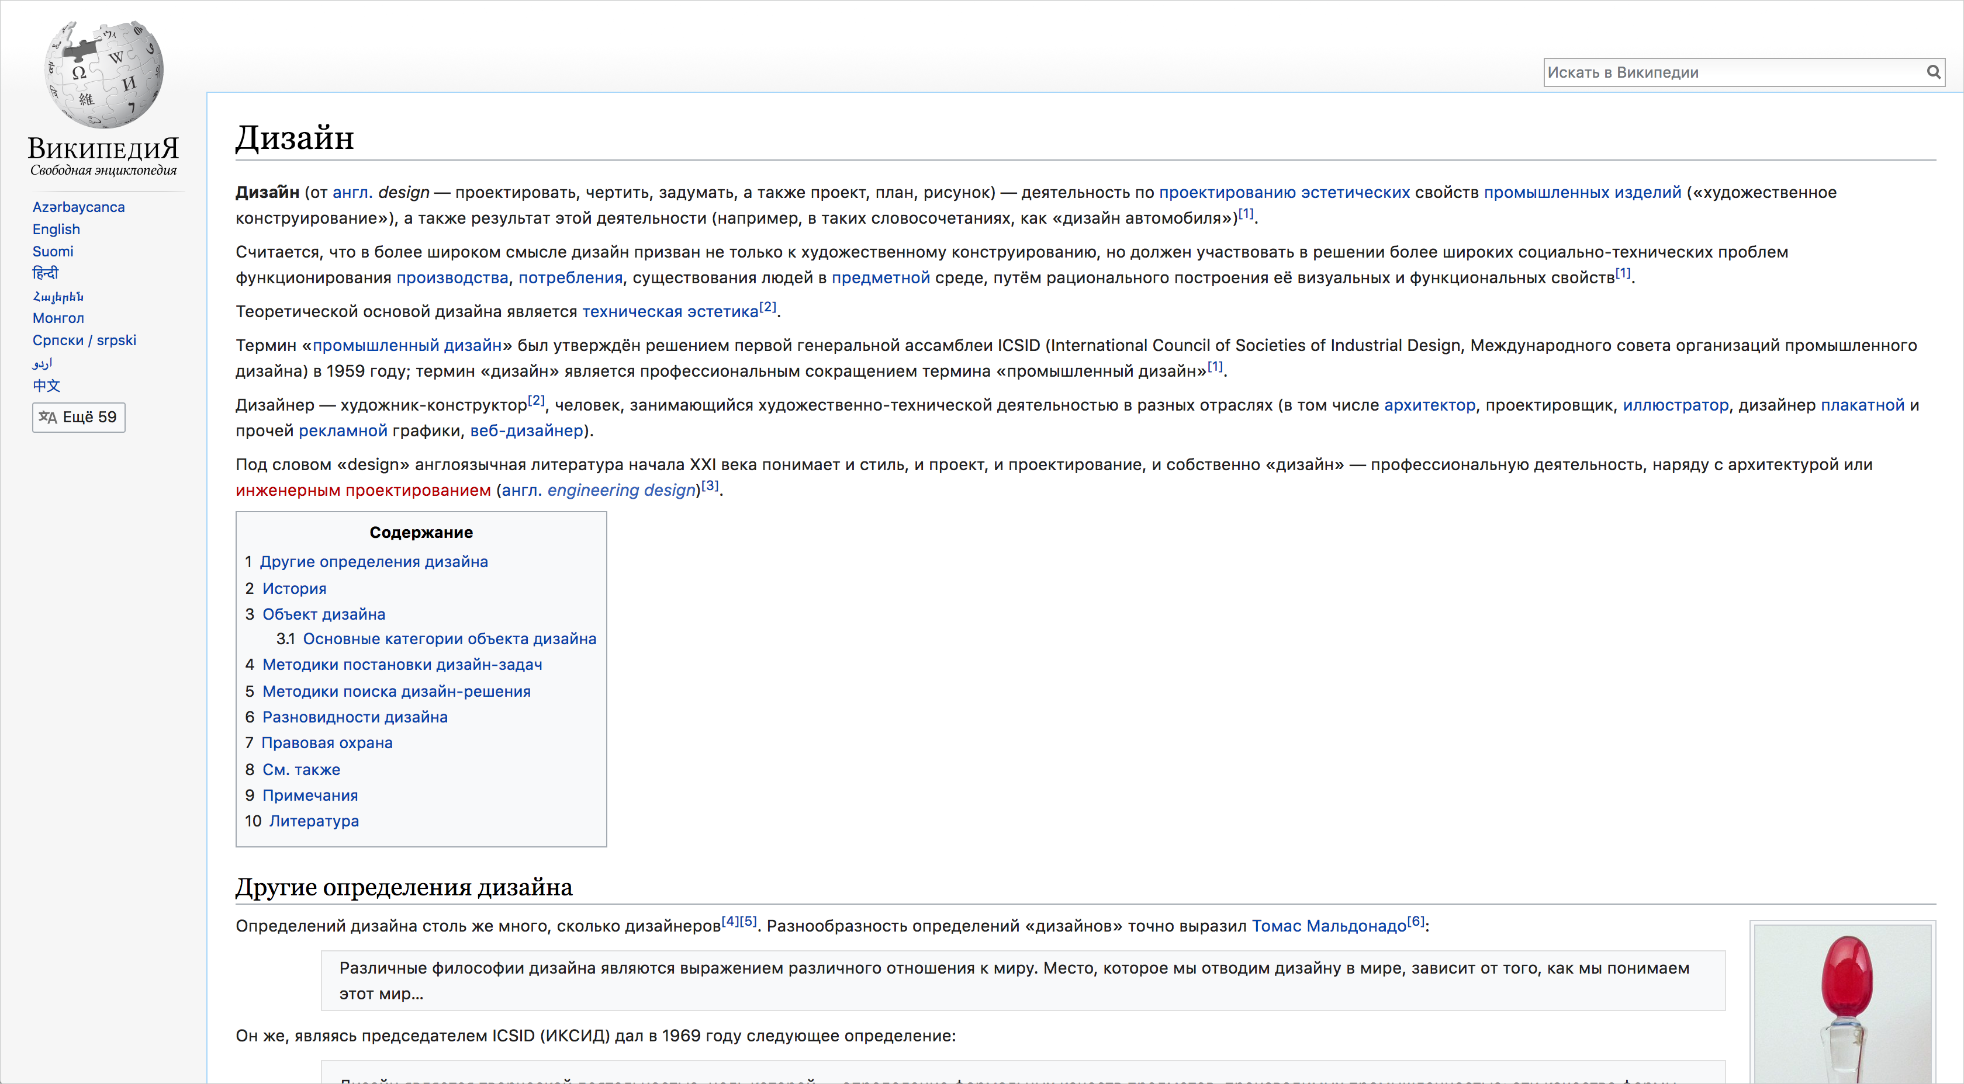
Task: Jump to 'Методики постановки дизайн-задач'
Action: 402,665
